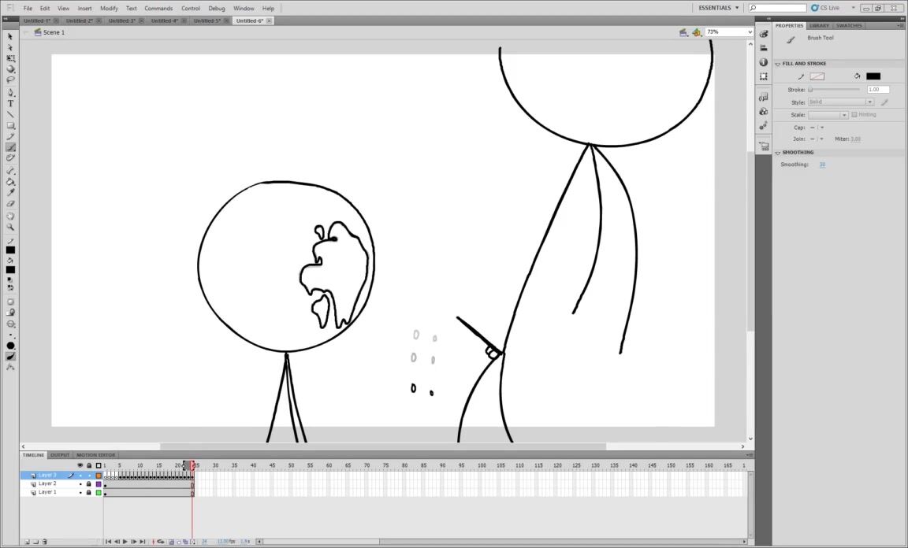Open the Modify menu

(x=109, y=8)
